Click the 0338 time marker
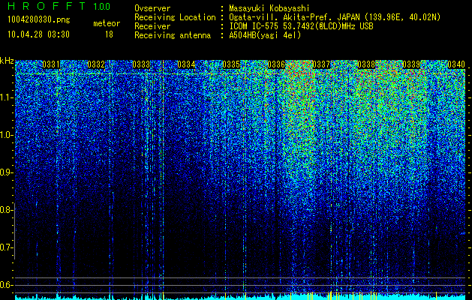 point(366,64)
